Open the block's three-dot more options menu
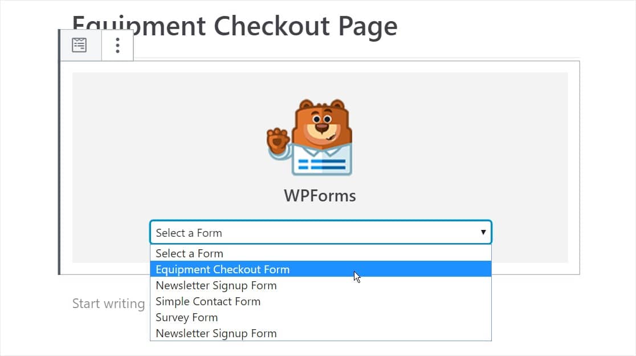Screen dimensions: 636x356 coord(117,45)
